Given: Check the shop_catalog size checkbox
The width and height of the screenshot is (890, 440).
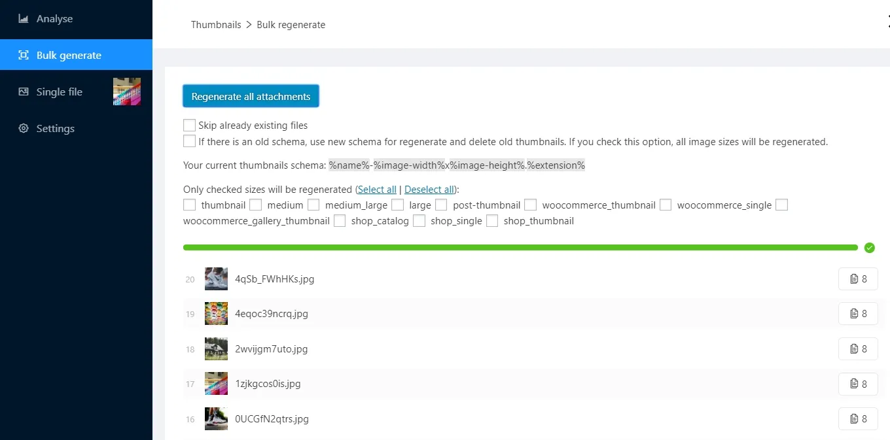Looking at the screenshot, I should point(340,221).
